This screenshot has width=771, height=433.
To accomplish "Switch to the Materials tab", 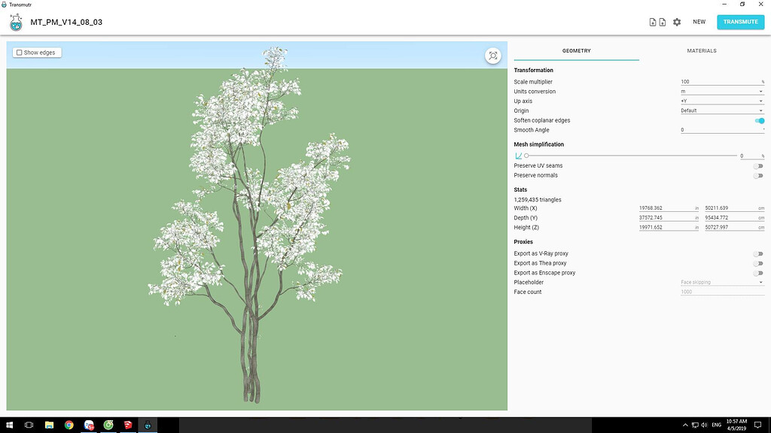I will click(701, 51).
